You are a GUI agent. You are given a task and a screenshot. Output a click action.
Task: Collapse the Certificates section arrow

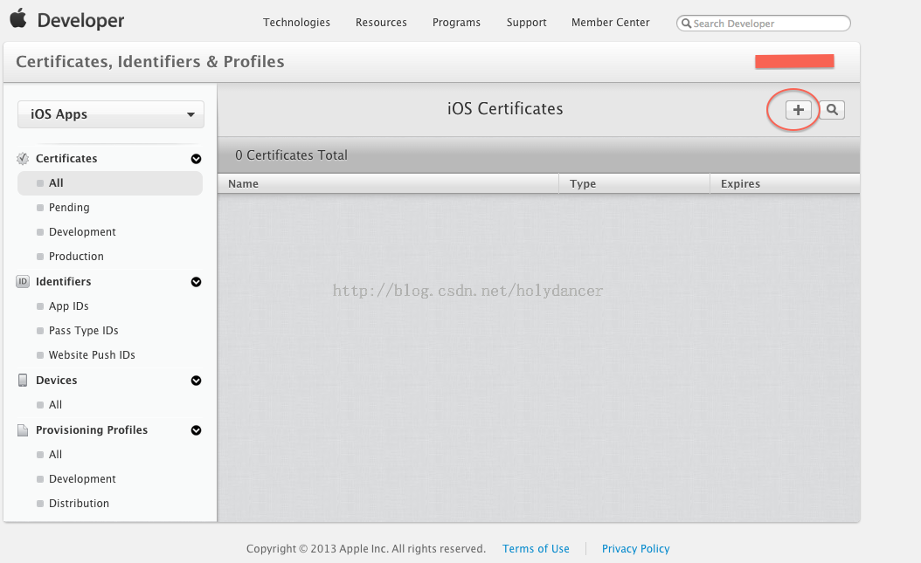197,159
